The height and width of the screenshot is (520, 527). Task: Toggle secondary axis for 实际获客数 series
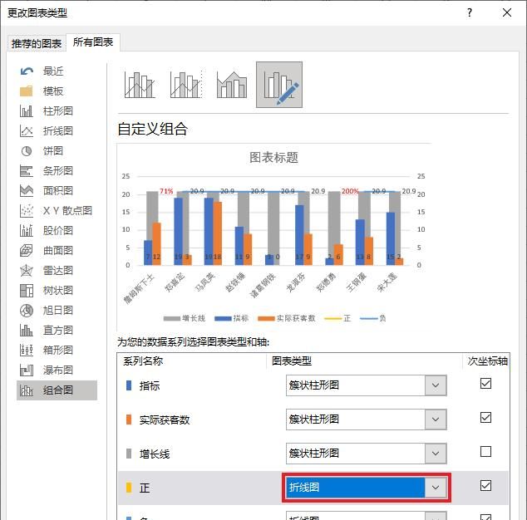[485, 418]
